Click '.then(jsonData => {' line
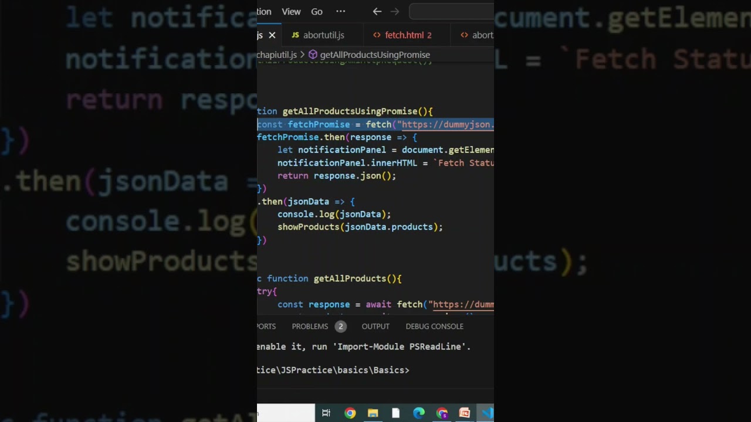Viewport: 751px width, 422px height. pos(306,202)
